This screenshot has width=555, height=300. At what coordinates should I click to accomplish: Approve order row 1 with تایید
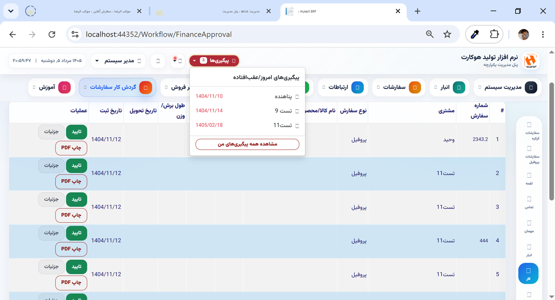point(77,131)
